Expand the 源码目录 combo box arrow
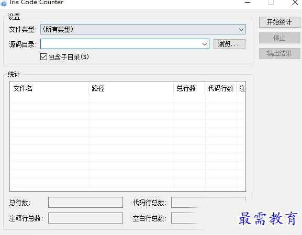 click(x=205, y=44)
